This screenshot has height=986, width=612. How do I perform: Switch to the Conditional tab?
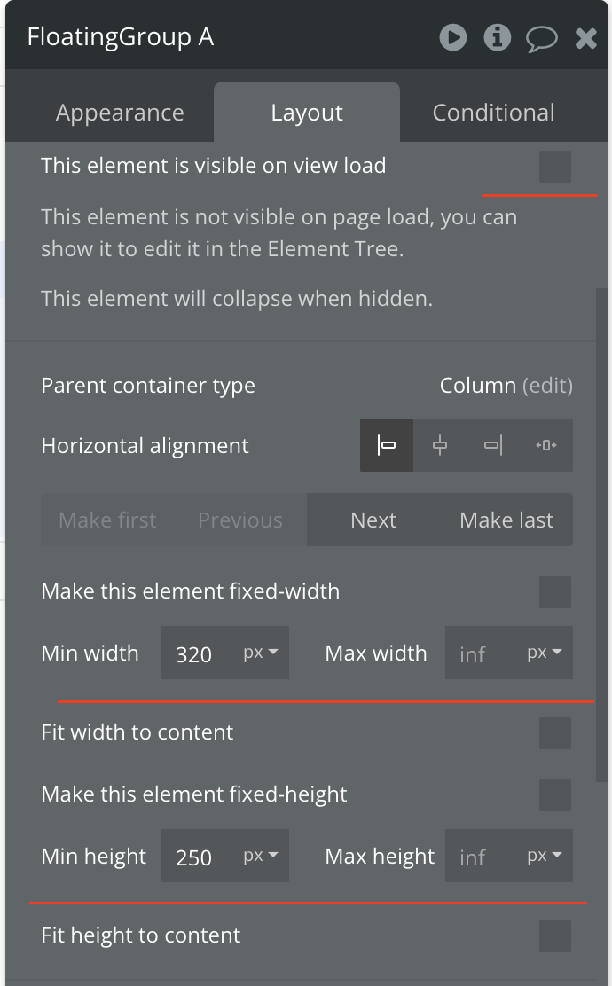tap(494, 113)
